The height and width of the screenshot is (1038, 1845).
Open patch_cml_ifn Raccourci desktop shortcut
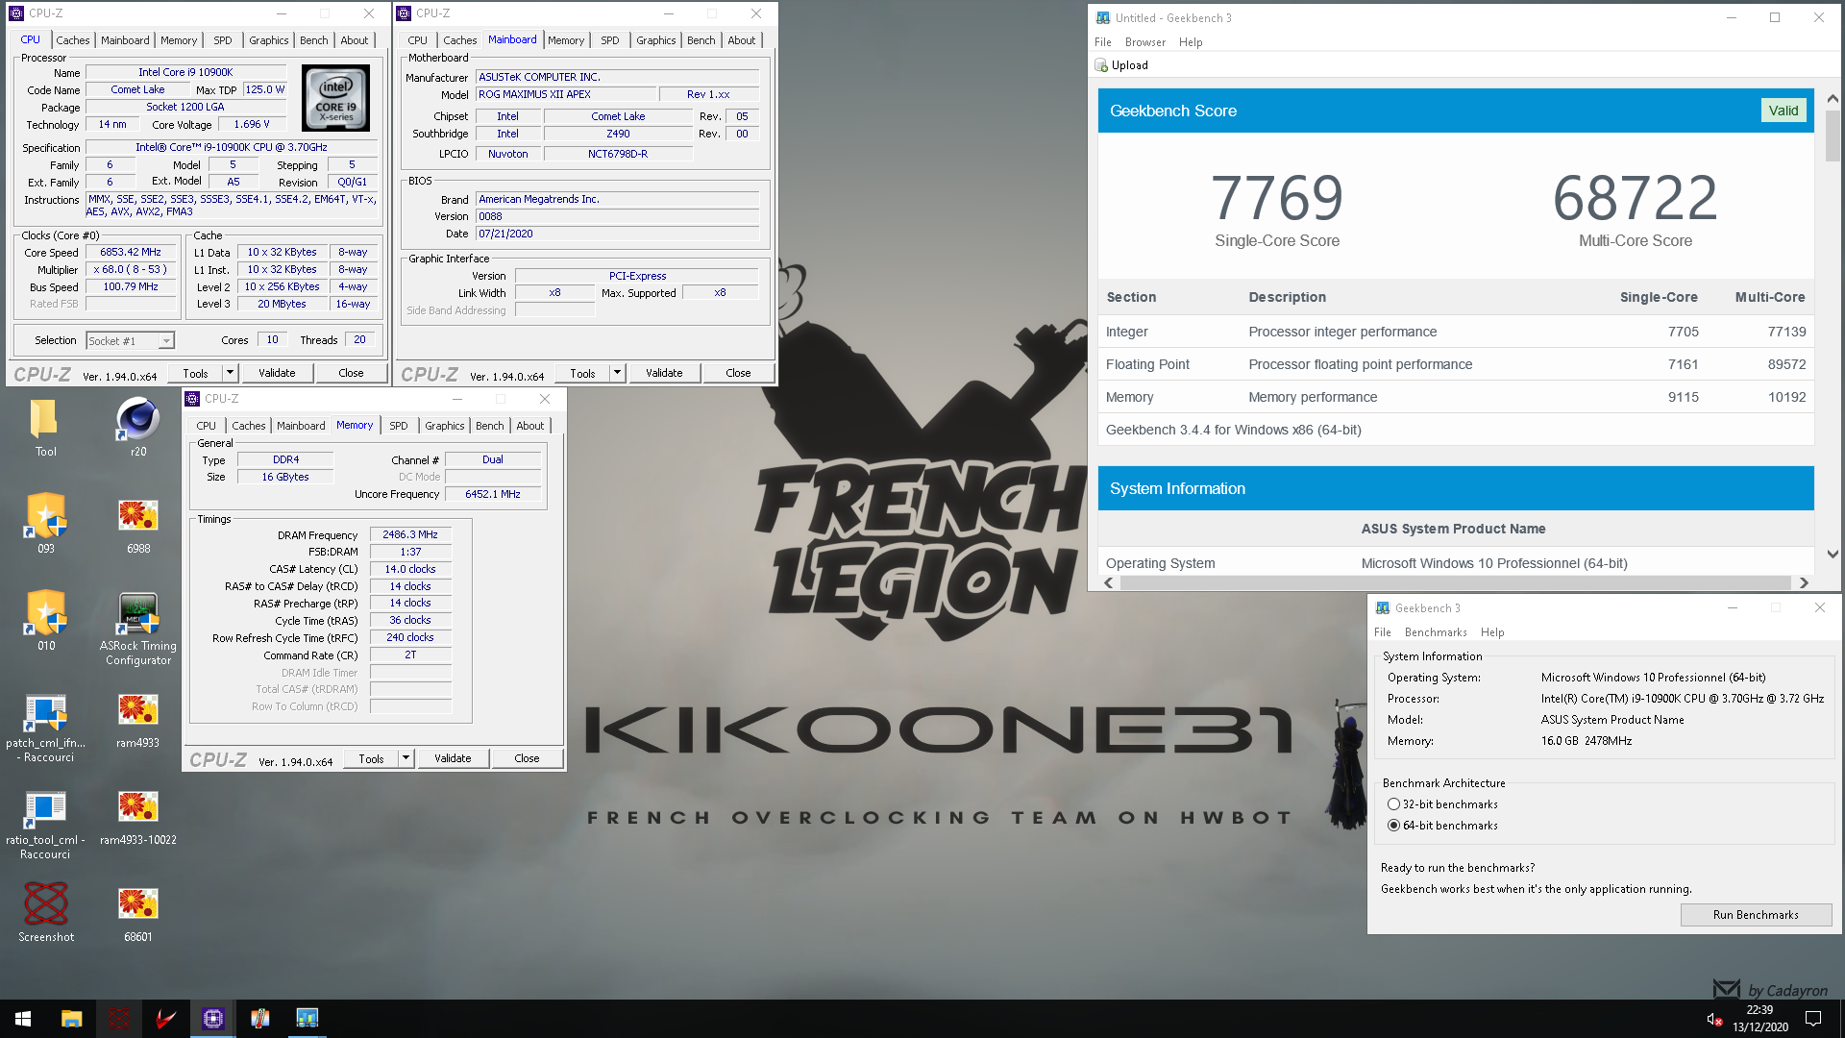click(x=45, y=728)
